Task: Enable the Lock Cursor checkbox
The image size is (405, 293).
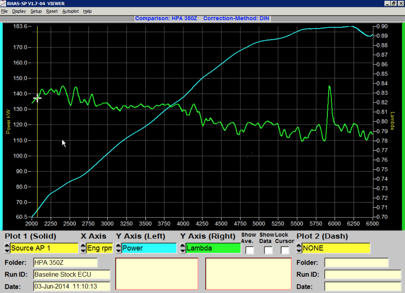Action: (x=284, y=250)
